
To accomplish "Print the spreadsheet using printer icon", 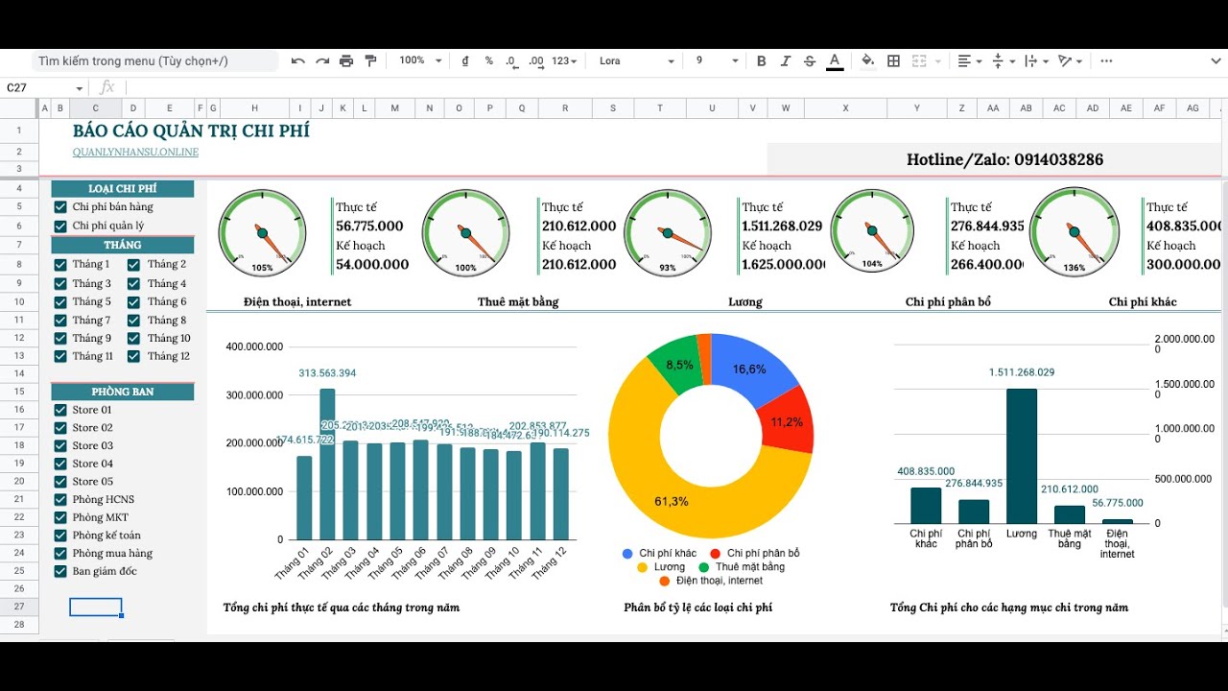I will [346, 61].
